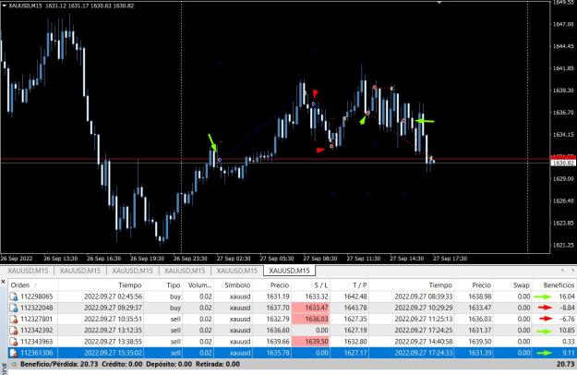Screen dimensions: 577x375
Task: Select the active sixth XAUUSD,M15 chart tab
Action: [x=289, y=271]
